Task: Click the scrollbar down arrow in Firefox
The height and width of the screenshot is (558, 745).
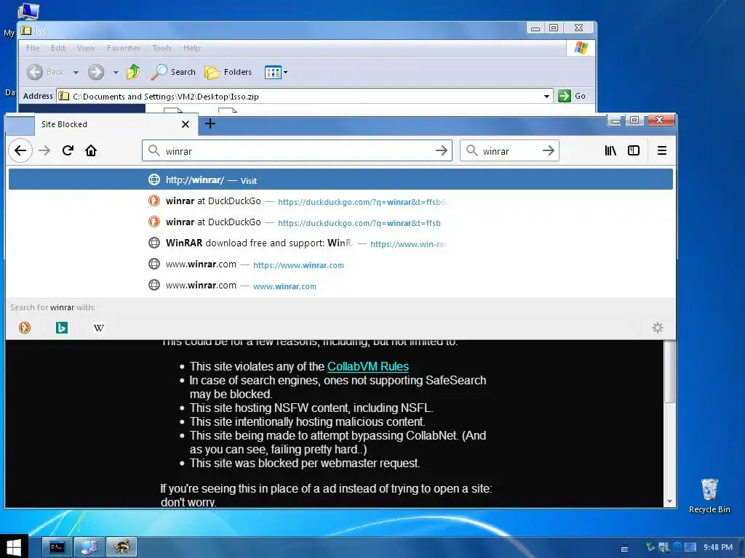Action: 669,501
